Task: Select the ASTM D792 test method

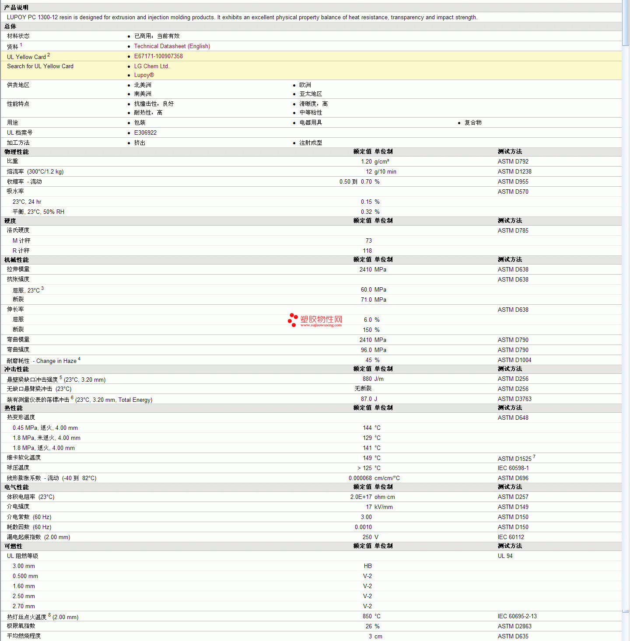Action: (x=513, y=161)
